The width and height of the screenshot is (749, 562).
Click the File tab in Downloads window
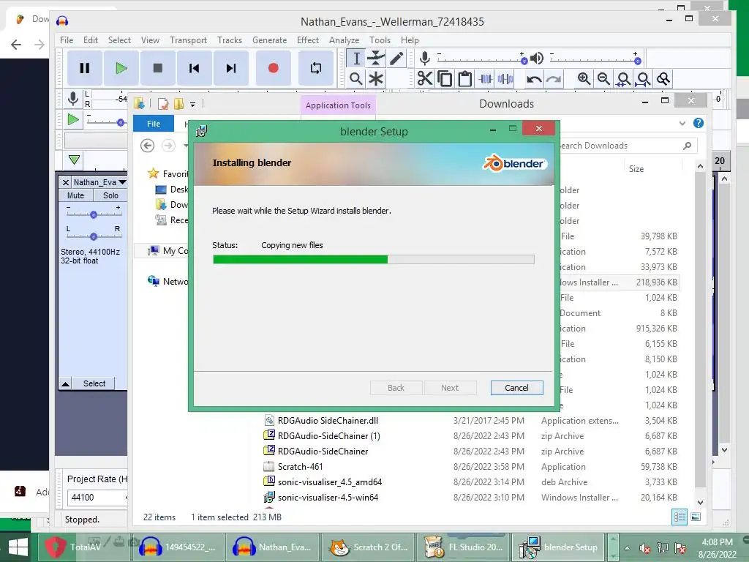click(x=154, y=124)
